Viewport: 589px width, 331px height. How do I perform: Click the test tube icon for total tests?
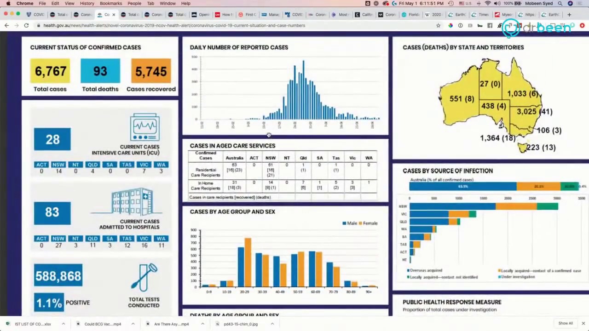click(x=144, y=277)
